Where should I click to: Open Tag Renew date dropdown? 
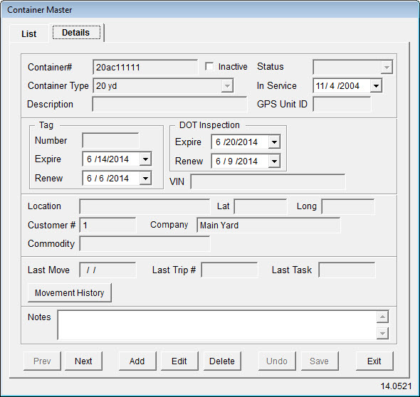[x=145, y=179]
